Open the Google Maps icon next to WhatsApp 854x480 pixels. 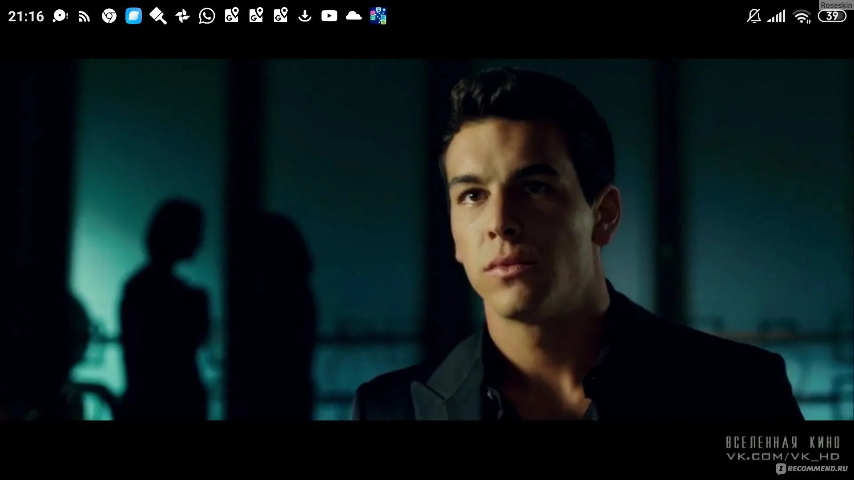pos(232,16)
